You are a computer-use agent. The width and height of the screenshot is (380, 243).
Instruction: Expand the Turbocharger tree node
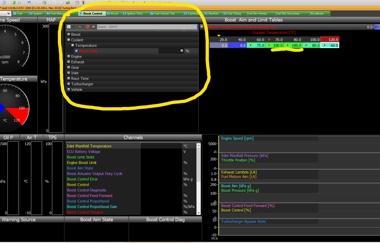pyautogui.click(x=68, y=84)
